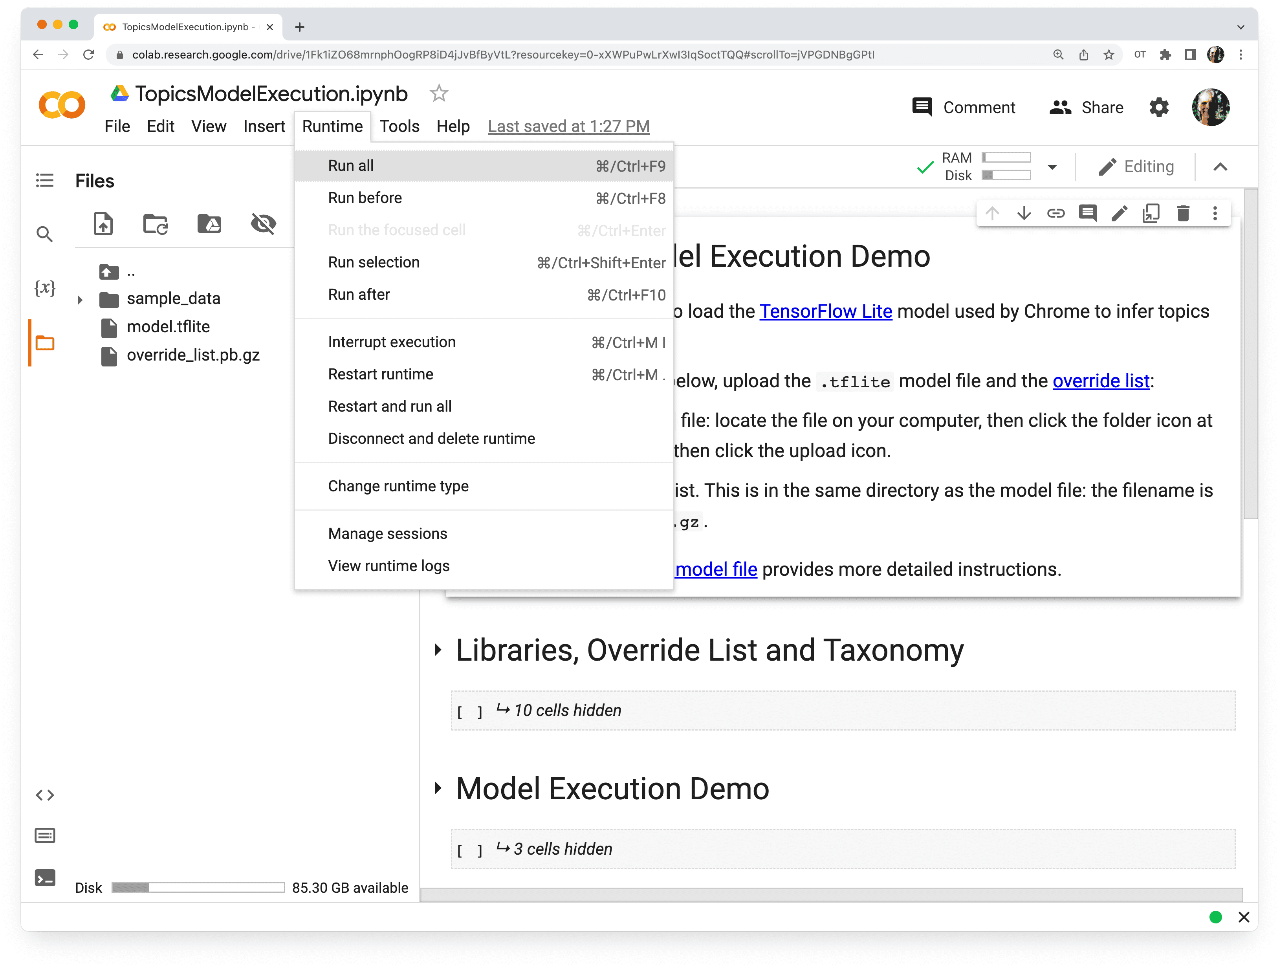The width and height of the screenshot is (1279, 967).
Task: Click the Terminal icon in left sidebar
Action: pos(46,877)
